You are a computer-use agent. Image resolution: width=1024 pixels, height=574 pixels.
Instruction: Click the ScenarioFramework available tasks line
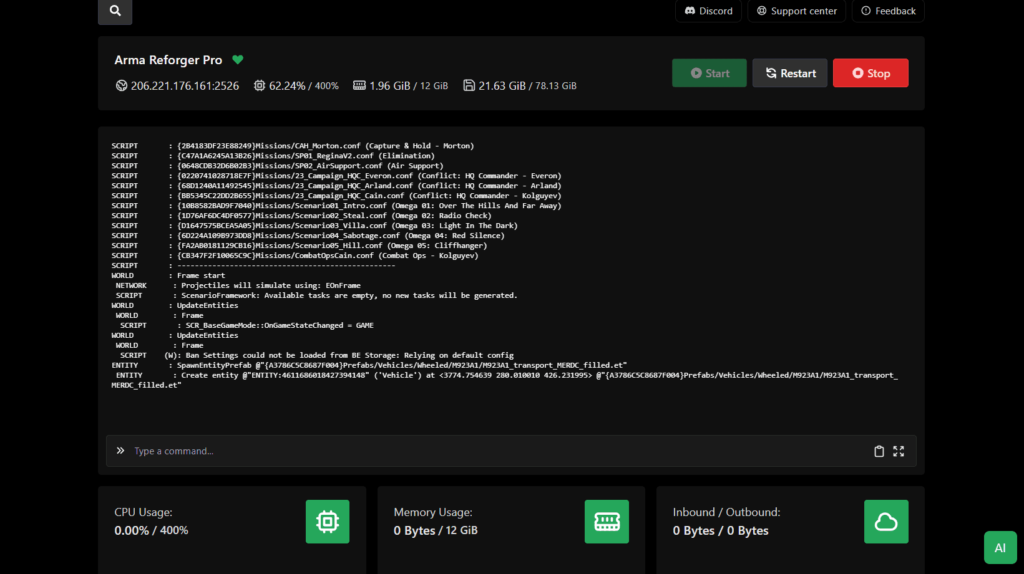click(x=316, y=295)
